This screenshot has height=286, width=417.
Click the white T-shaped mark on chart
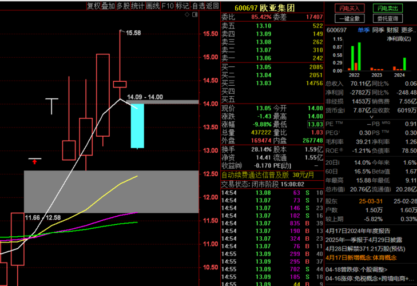point(51,106)
